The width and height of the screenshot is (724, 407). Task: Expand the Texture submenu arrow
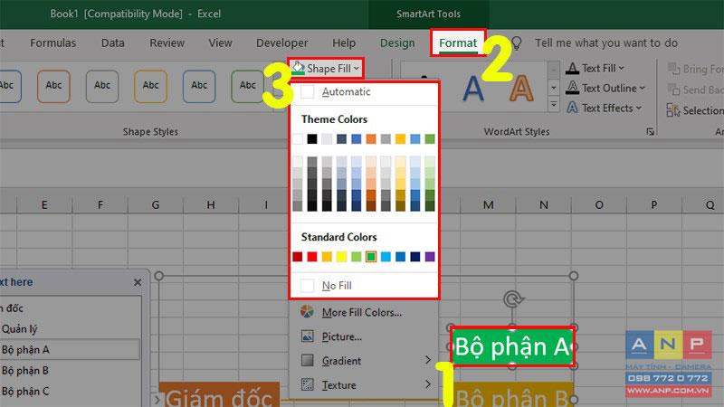click(x=427, y=384)
